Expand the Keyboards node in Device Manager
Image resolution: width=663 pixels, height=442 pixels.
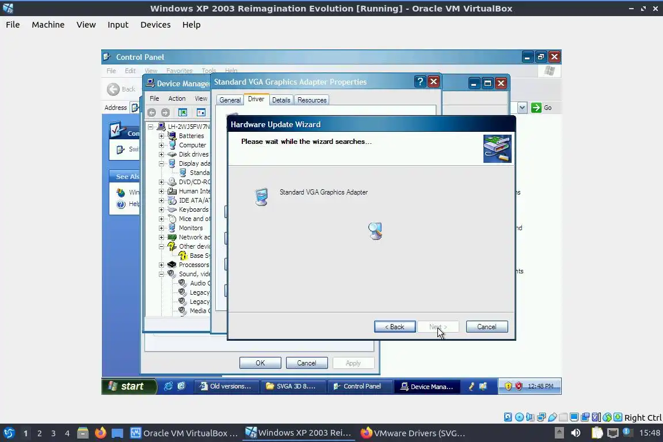point(161,209)
